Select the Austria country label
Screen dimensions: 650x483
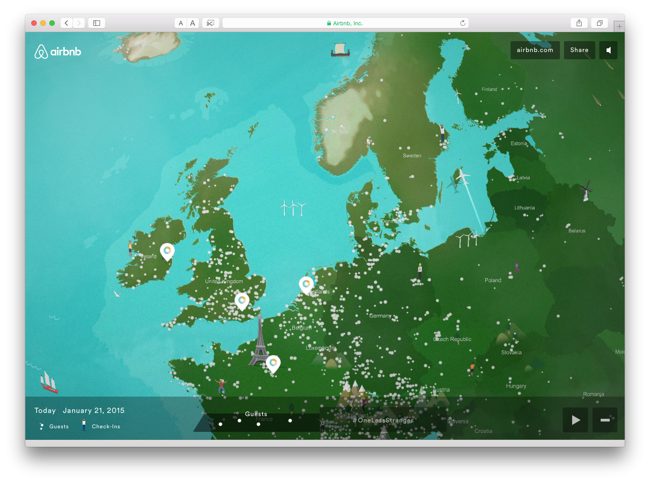(x=441, y=390)
